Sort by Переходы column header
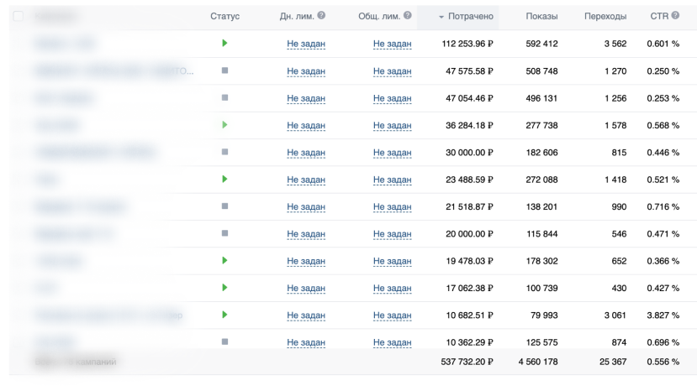 point(605,17)
